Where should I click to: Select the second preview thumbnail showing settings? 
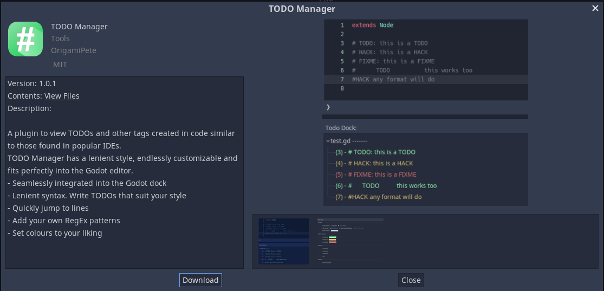[349, 241]
